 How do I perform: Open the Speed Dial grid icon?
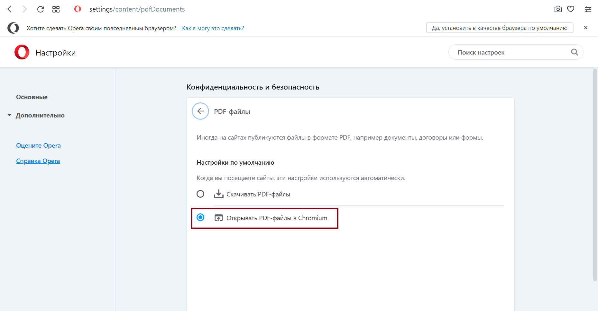[x=56, y=9]
